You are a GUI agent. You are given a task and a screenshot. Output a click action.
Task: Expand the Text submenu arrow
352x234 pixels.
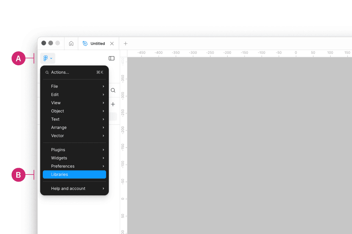(103, 119)
